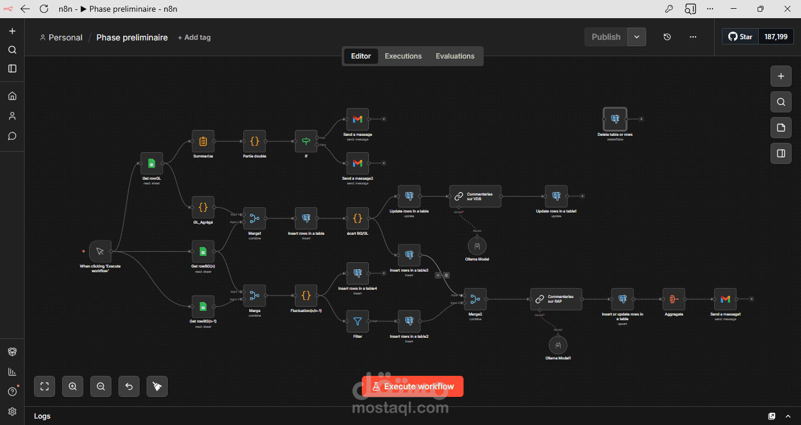This screenshot has height=425, width=801.
Task: Go to the Home overview
Action: coord(12,96)
